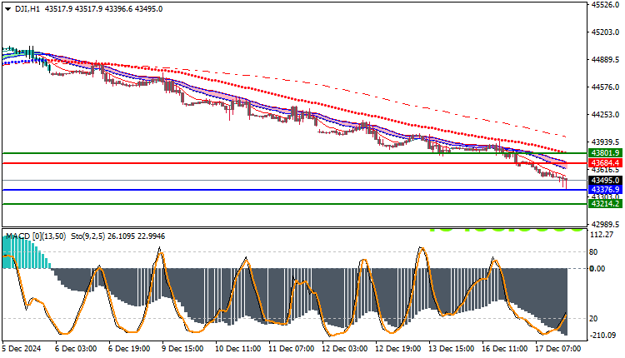Viewport: 625px width, 358px height.
Task: Click the 6 Dec 03:00 time label
Action: coord(76,349)
